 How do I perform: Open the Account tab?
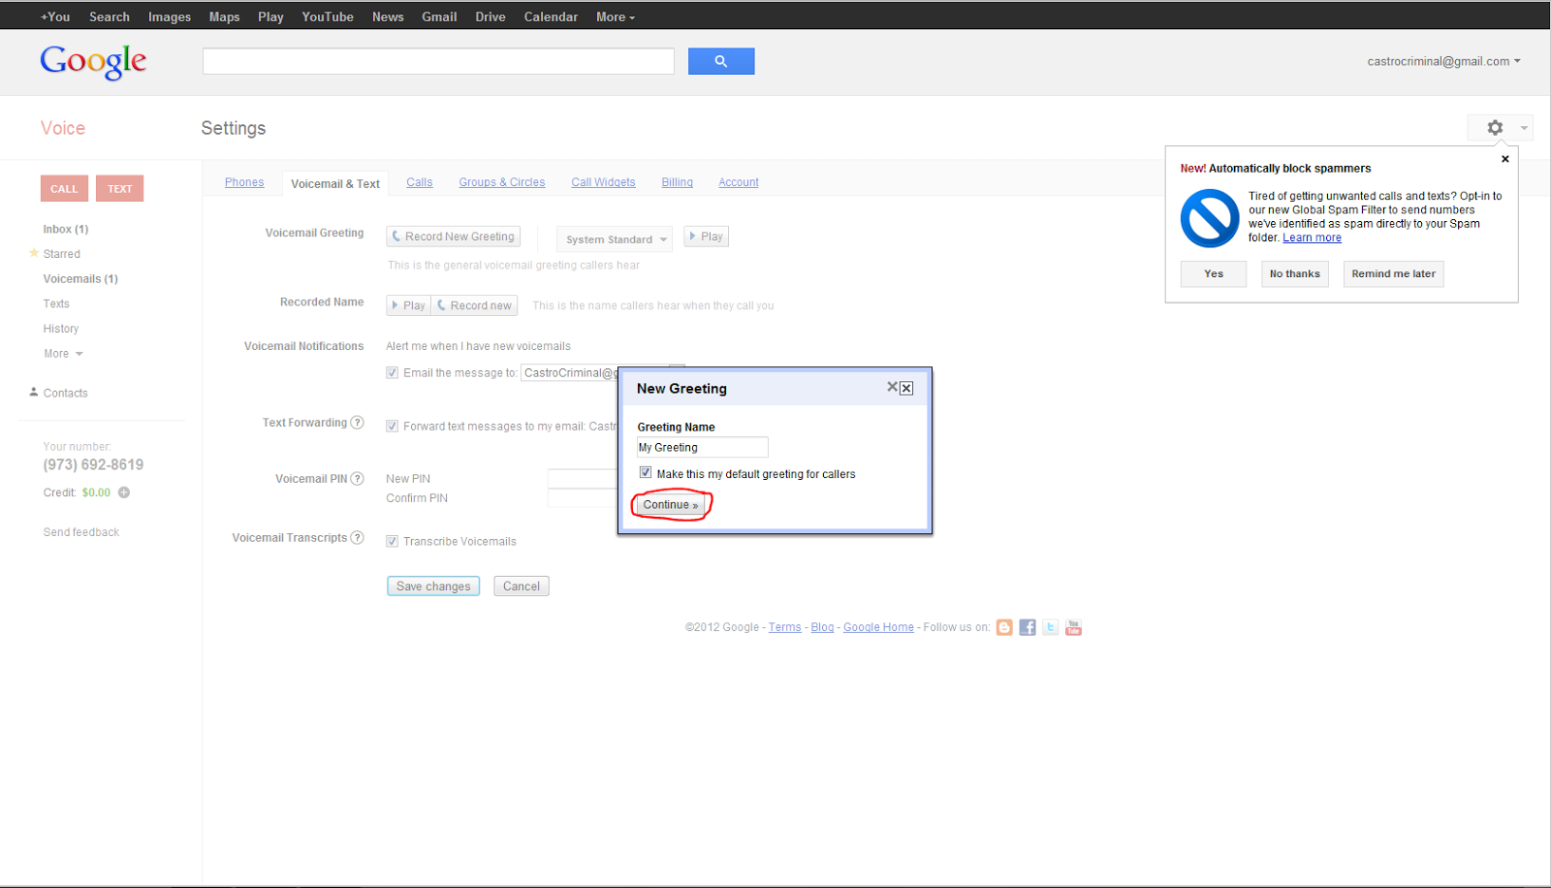click(739, 182)
